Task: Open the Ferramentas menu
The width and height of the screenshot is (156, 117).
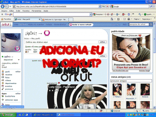Action: tap(37, 11)
